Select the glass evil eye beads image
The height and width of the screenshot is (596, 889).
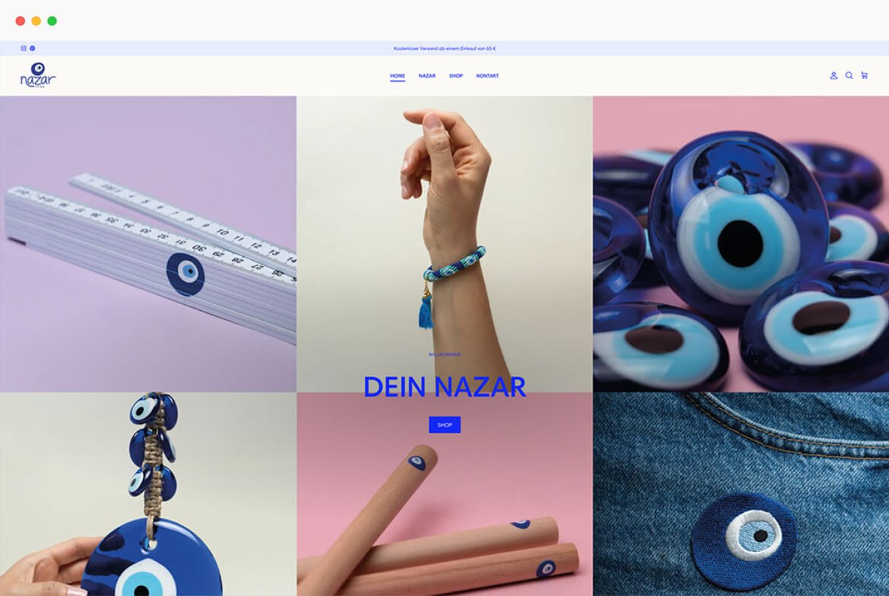pos(741,244)
